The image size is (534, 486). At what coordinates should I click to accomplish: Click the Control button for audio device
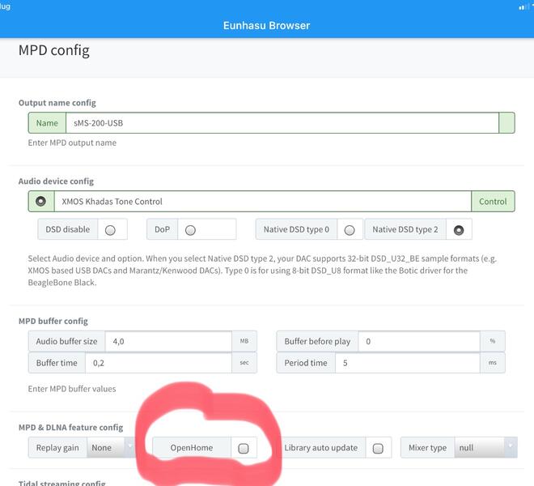pyautogui.click(x=492, y=202)
